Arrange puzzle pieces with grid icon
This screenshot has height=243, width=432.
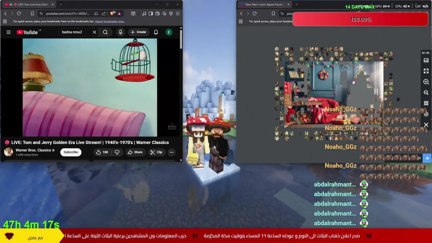point(426,103)
